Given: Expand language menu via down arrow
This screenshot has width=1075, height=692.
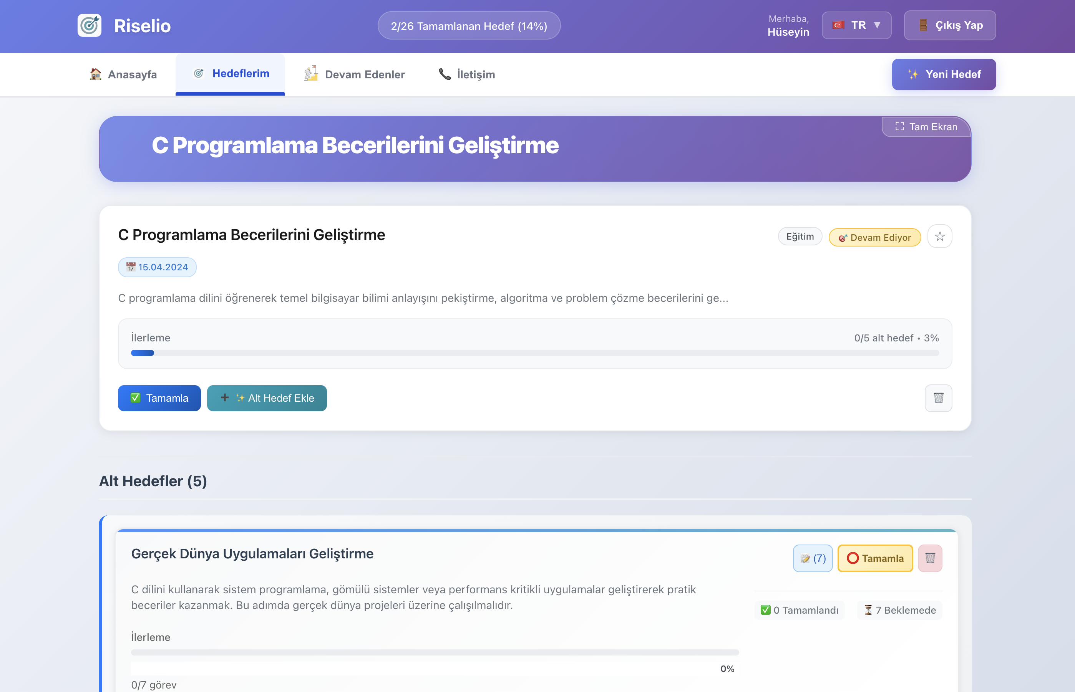Looking at the screenshot, I should click(877, 25).
